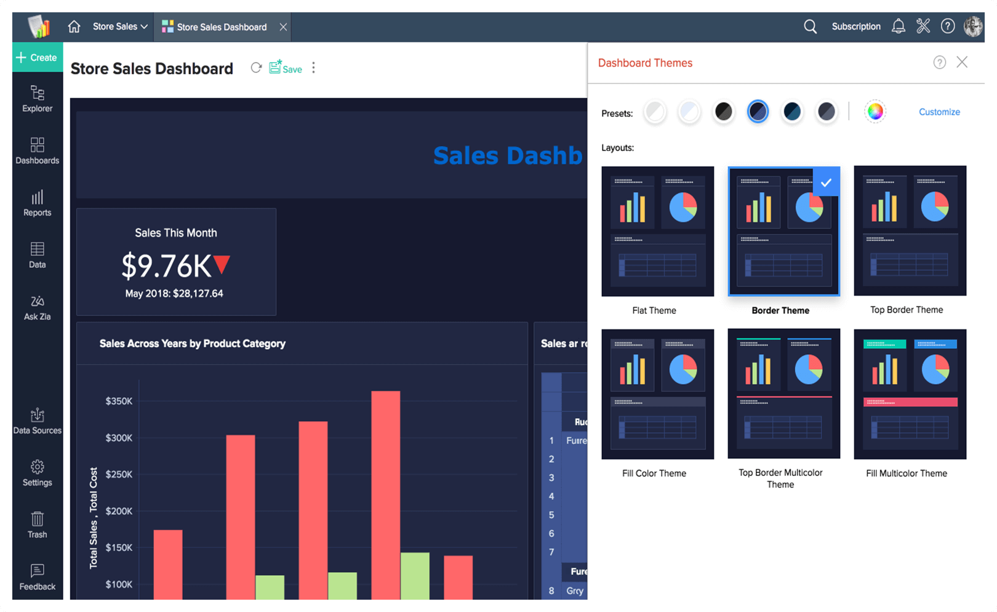Image resolution: width=997 pixels, height=612 pixels.
Task: Open the Trash section
Action: click(37, 525)
